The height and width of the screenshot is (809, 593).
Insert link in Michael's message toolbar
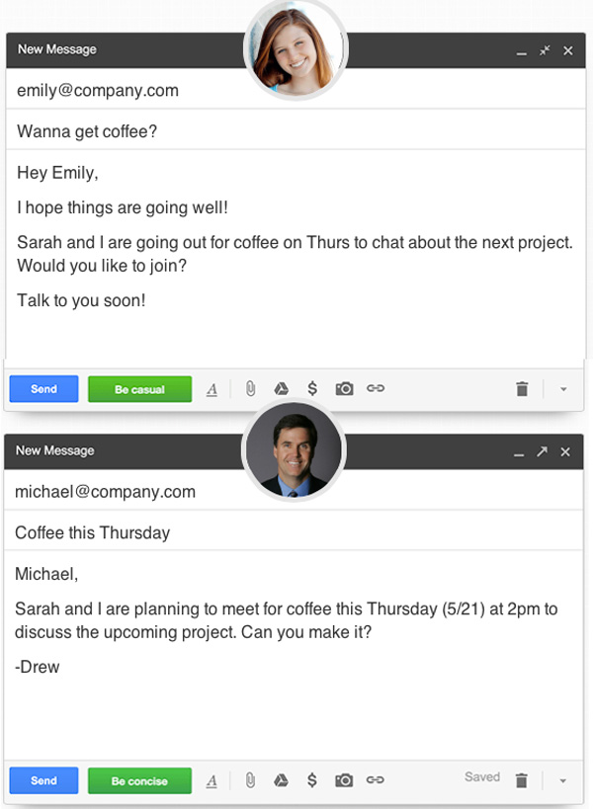point(375,779)
